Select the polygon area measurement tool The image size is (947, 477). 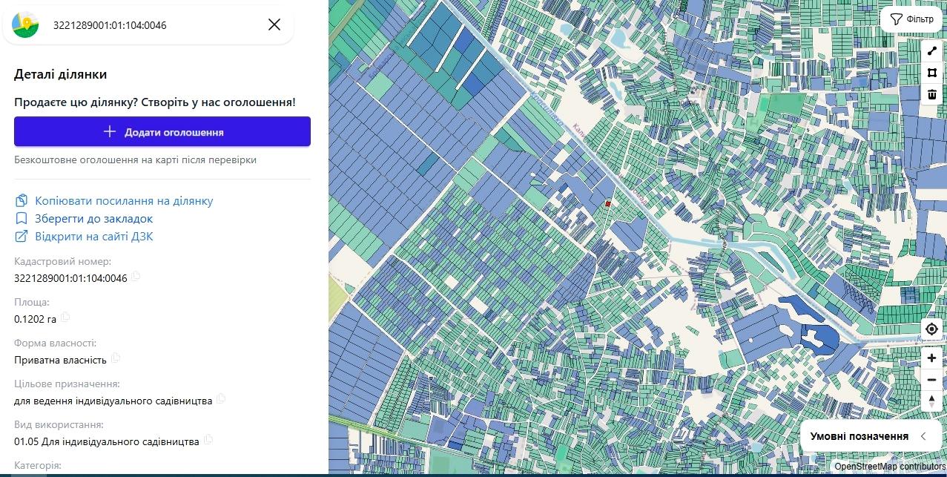coord(932,73)
